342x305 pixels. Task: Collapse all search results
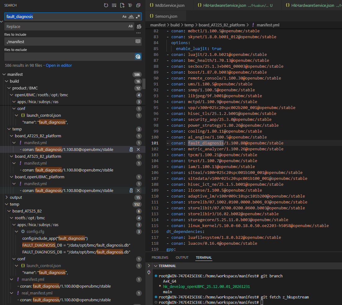pos(138,5)
